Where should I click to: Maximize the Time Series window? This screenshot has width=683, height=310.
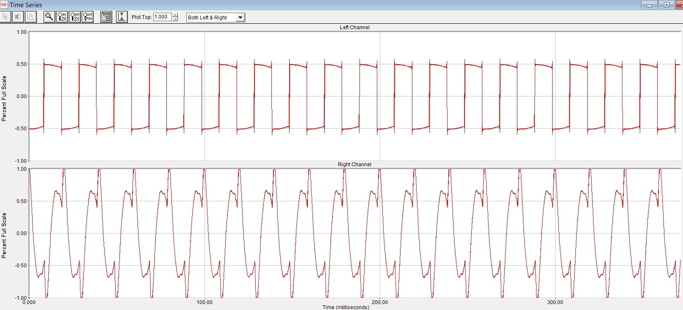666,5
